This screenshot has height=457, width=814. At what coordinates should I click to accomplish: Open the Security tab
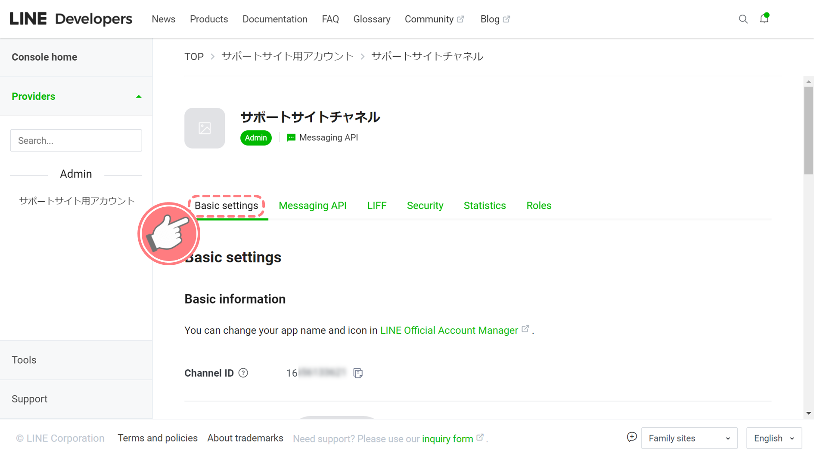click(425, 205)
